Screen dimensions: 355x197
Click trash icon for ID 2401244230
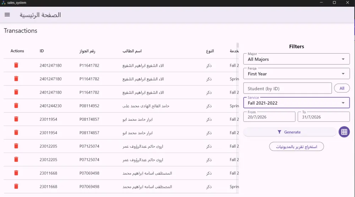[16, 106]
